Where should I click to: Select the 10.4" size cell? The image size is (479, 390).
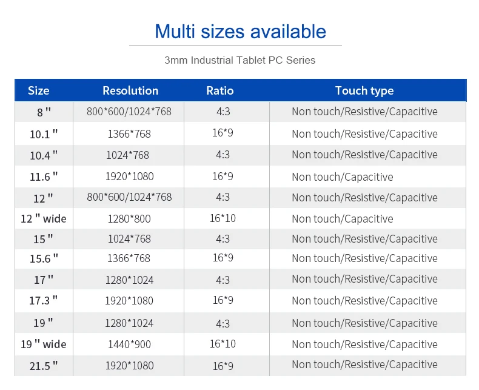coord(44,155)
